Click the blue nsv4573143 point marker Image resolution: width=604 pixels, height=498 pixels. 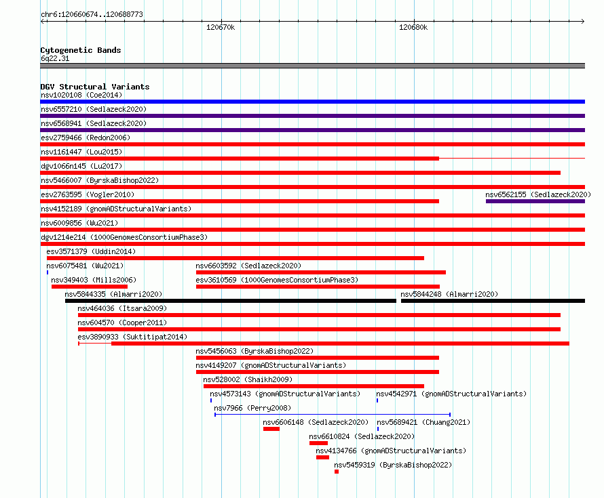(211, 400)
